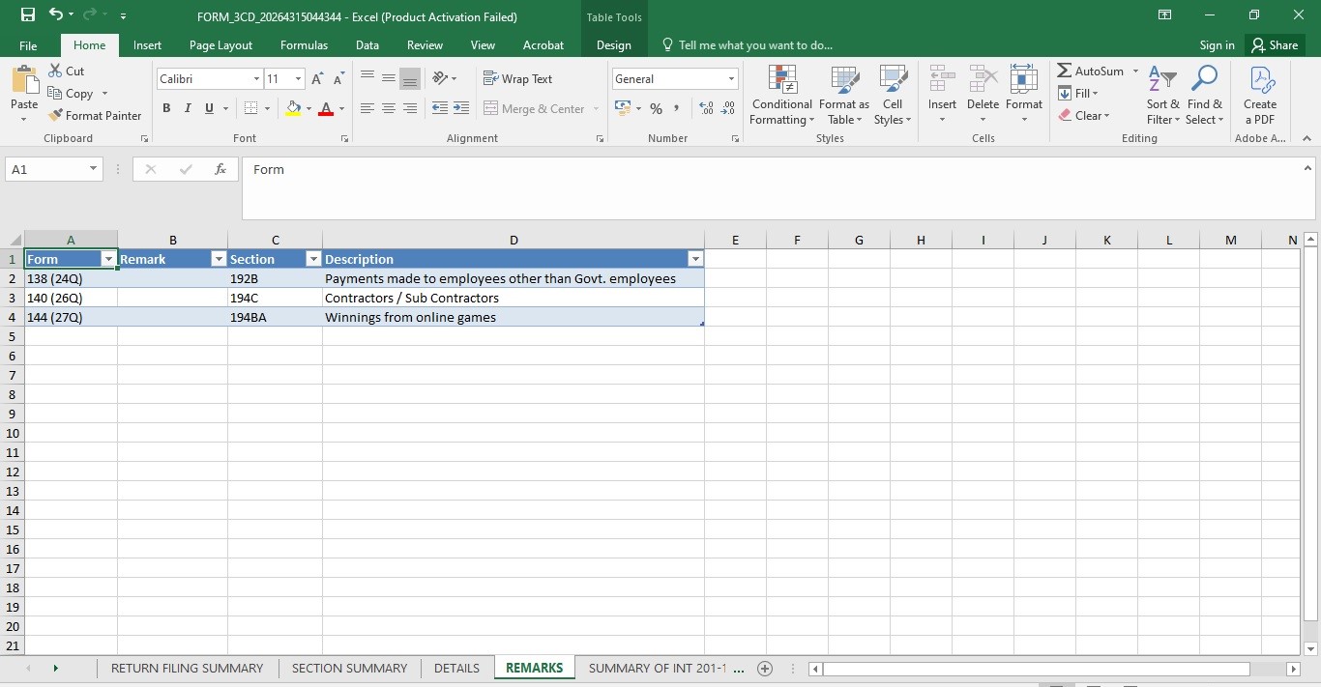Click the Increase Indent icon

(461, 108)
